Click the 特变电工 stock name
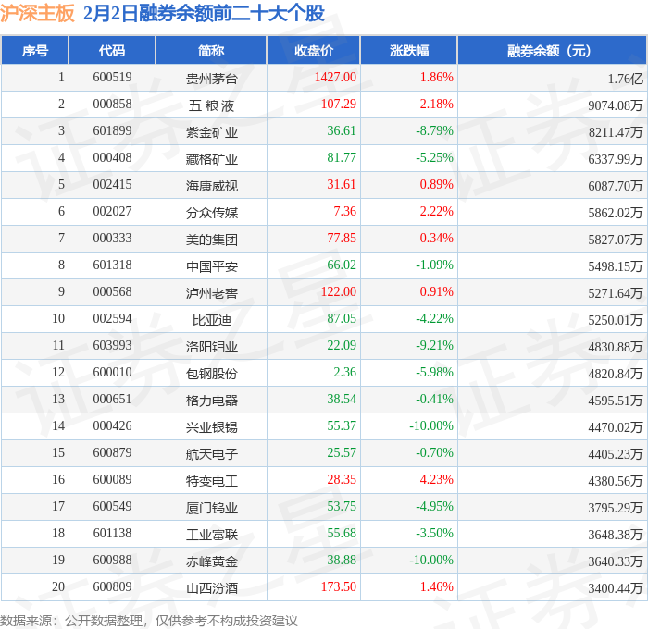This screenshot has height=629, width=648. coord(212,481)
